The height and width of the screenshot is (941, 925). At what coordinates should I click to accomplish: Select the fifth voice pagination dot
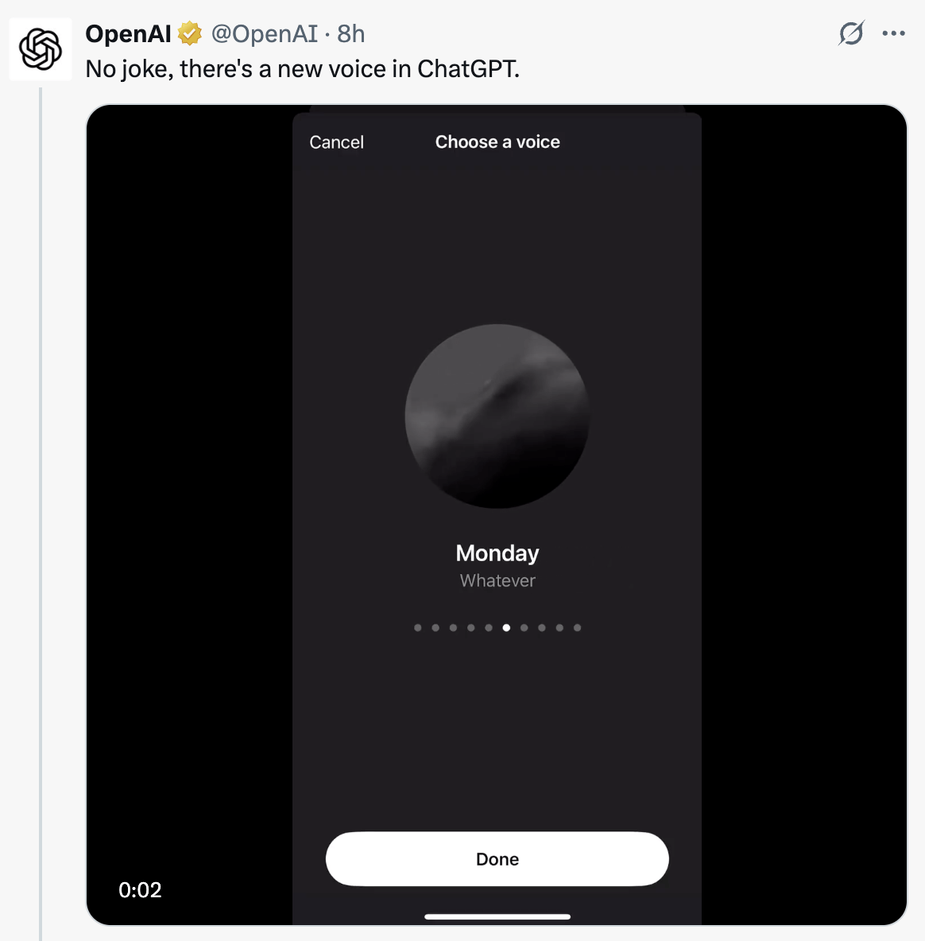(x=489, y=628)
